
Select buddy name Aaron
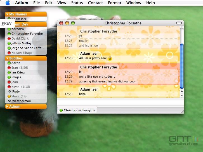point(16,63)
